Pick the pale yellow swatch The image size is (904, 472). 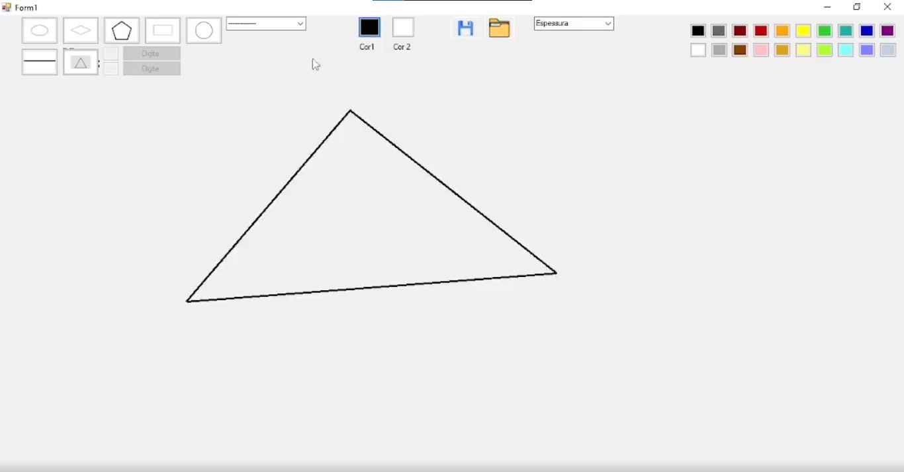click(804, 50)
